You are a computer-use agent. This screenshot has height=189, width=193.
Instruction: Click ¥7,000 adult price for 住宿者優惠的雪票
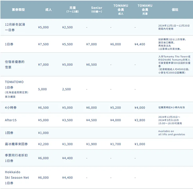pyautogui.click(x=43, y=65)
